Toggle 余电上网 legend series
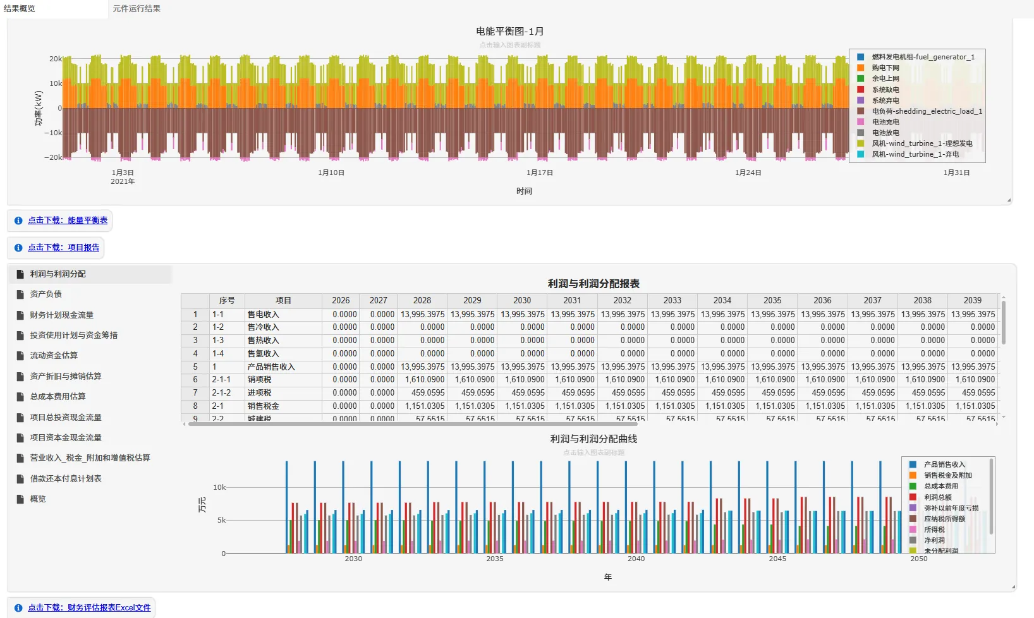This screenshot has width=1034, height=618. click(x=878, y=78)
